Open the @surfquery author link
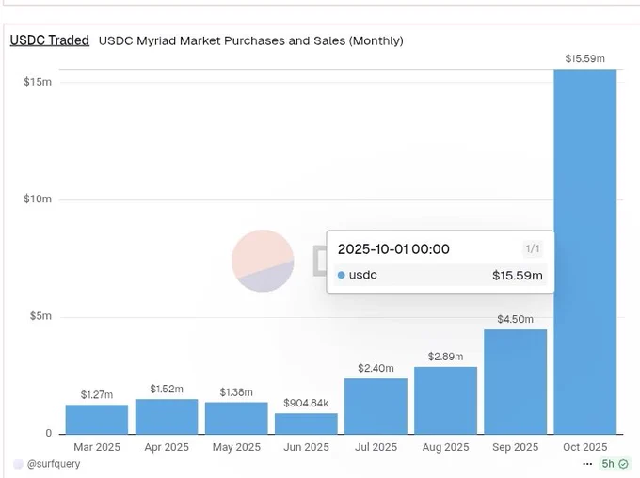The image size is (640, 478). [x=54, y=464]
